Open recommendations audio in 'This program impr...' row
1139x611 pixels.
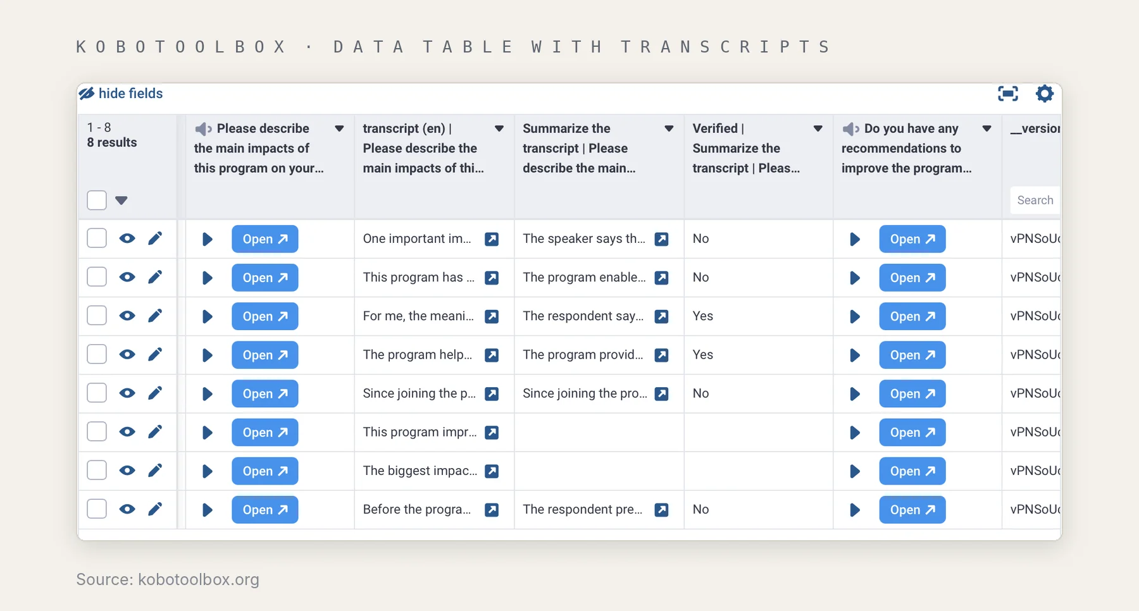pyautogui.click(x=912, y=433)
